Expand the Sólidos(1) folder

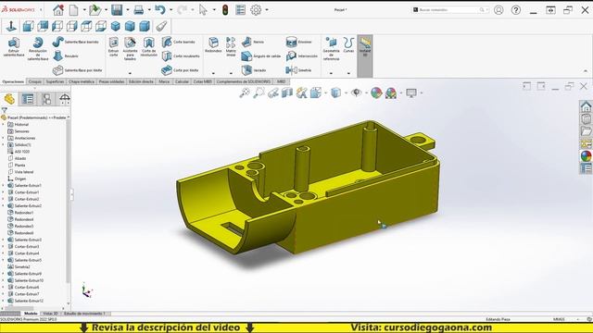click(x=3, y=144)
